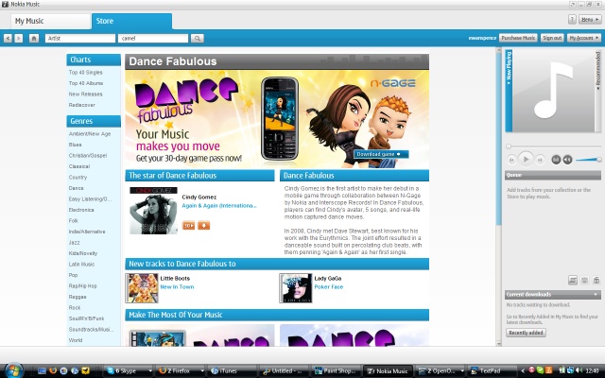This screenshot has height=378, width=605.
Task: Go forward with the right arrow button
Action: tap(19, 38)
